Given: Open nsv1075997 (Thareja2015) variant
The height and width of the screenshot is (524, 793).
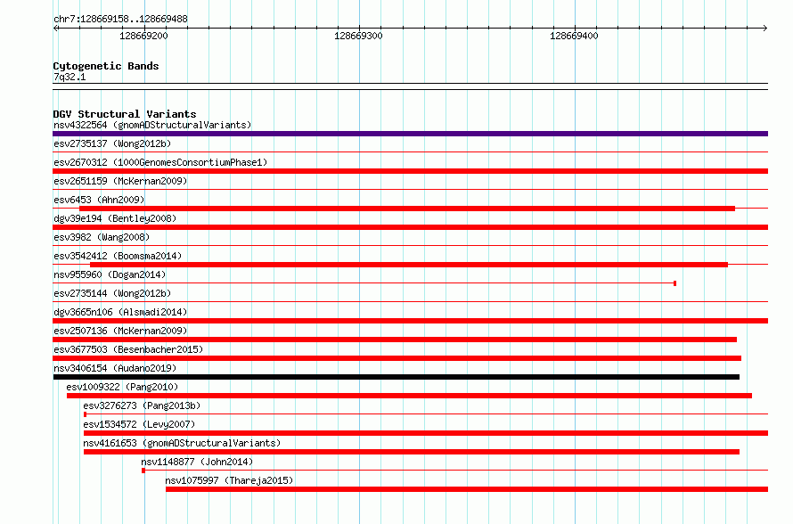Looking at the screenshot, I should [x=229, y=480].
